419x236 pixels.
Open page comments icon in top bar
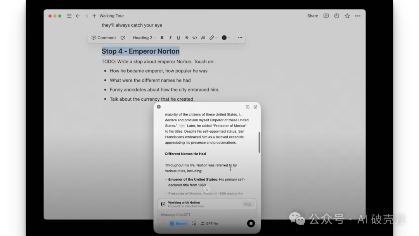coord(326,16)
